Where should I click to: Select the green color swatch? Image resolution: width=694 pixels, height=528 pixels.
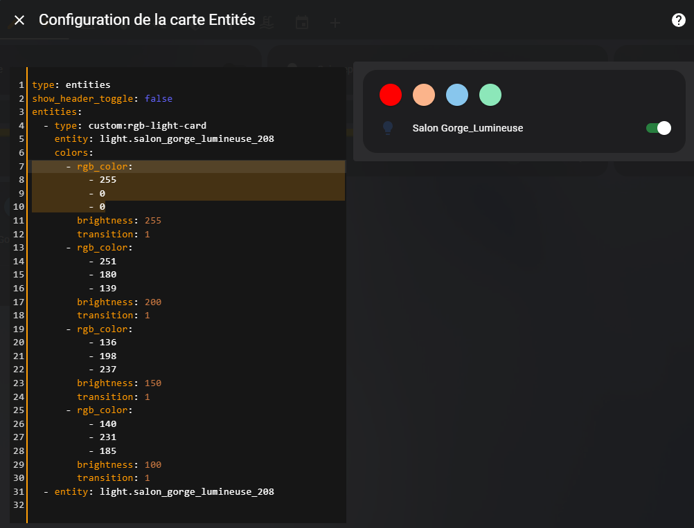[490, 95]
